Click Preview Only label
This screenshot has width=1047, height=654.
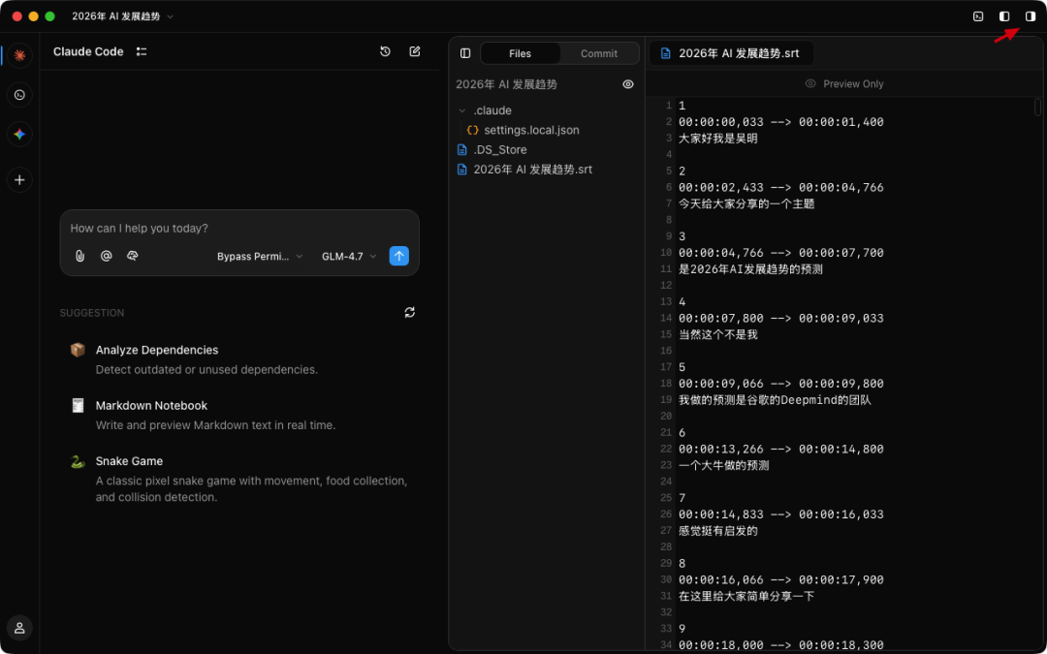[x=853, y=84]
